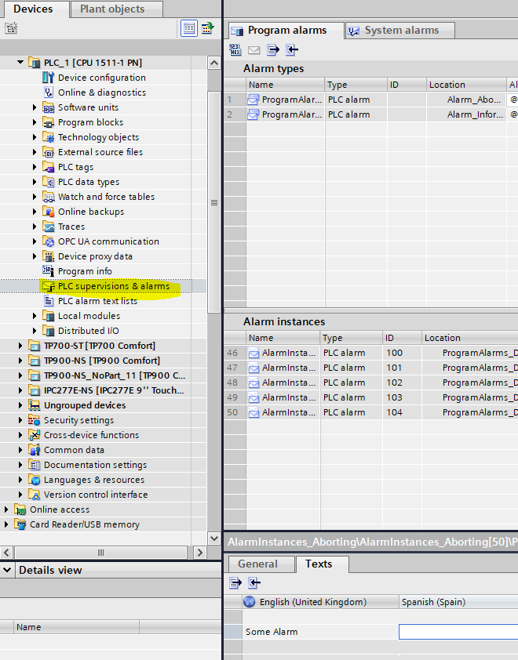Image resolution: width=518 pixels, height=660 pixels.
Task: Click the envelope icon in alarm toolbar
Action: (254, 50)
